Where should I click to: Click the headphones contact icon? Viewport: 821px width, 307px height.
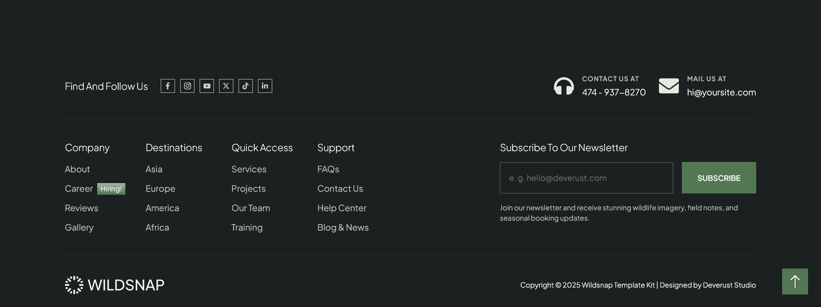564,86
